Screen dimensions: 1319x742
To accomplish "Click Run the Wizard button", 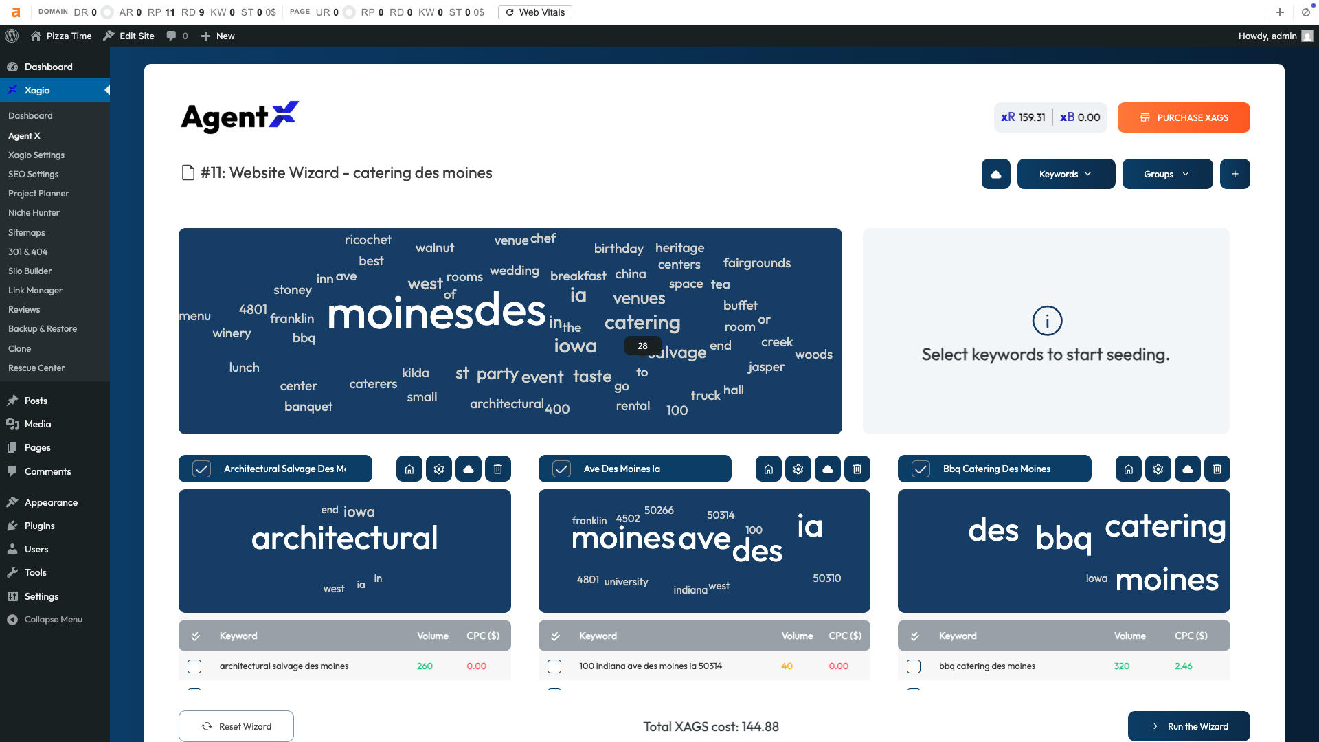I will pyautogui.click(x=1189, y=726).
